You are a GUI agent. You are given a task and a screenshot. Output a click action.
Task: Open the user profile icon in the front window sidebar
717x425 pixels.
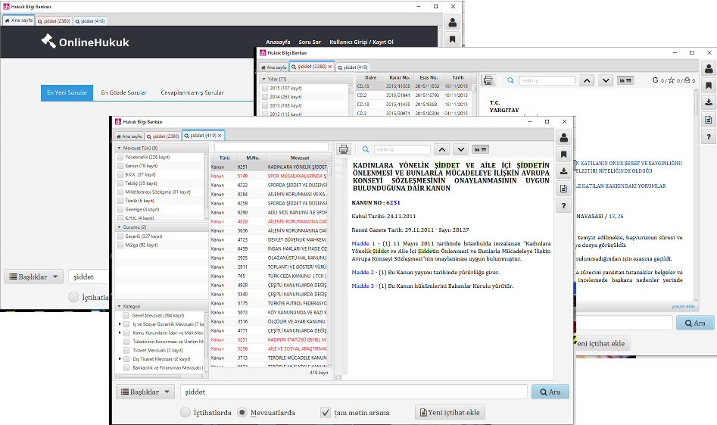click(564, 138)
